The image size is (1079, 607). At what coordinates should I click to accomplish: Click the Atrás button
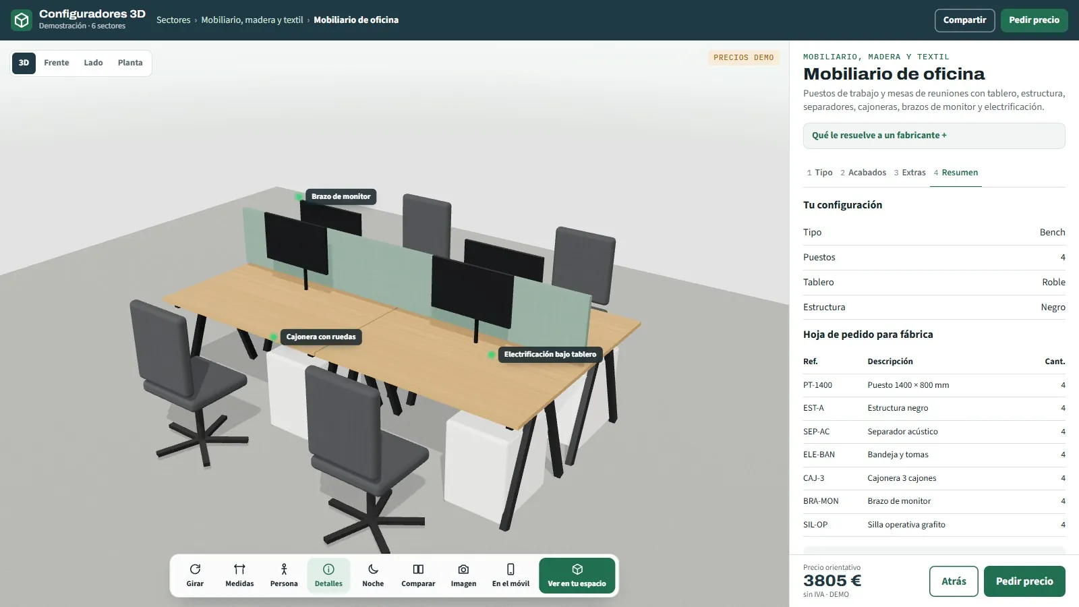pos(954,581)
